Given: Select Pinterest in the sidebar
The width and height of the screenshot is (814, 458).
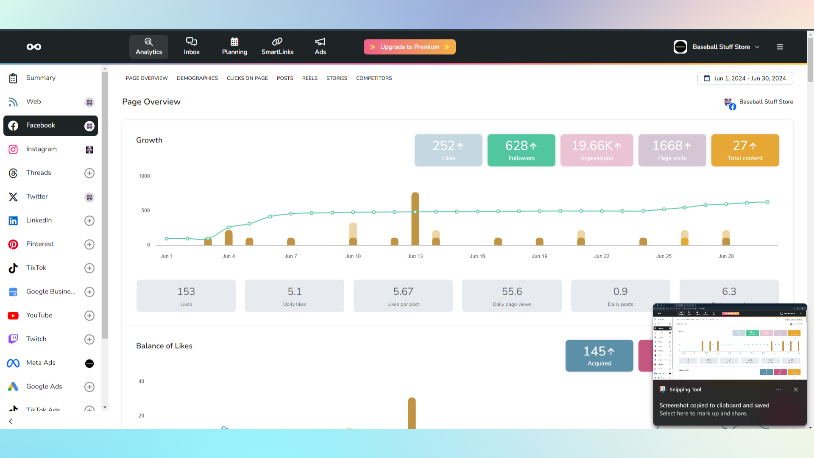Looking at the screenshot, I should 50,244.
